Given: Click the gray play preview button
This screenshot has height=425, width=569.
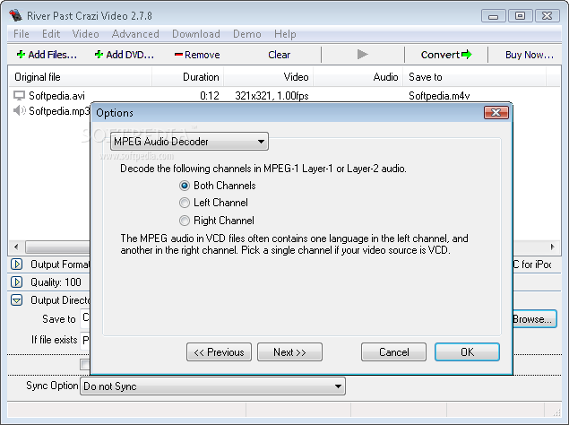Looking at the screenshot, I should [x=362, y=55].
